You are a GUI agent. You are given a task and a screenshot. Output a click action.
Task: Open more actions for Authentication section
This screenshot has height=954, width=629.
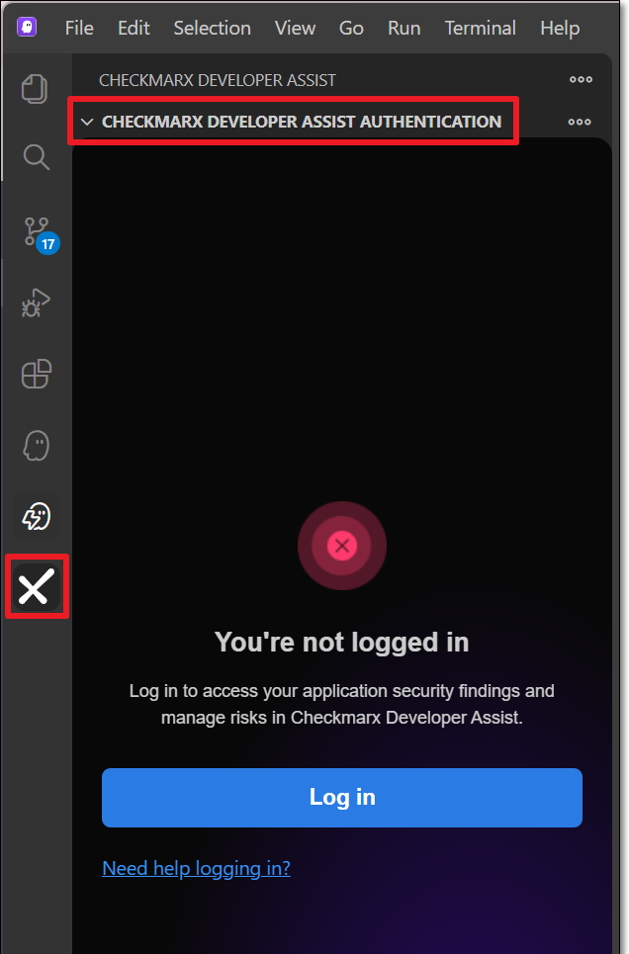pos(580,122)
